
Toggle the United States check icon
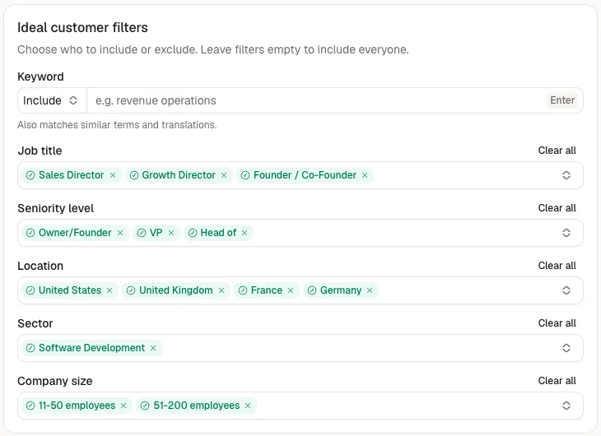pyautogui.click(x=30, y=290)
